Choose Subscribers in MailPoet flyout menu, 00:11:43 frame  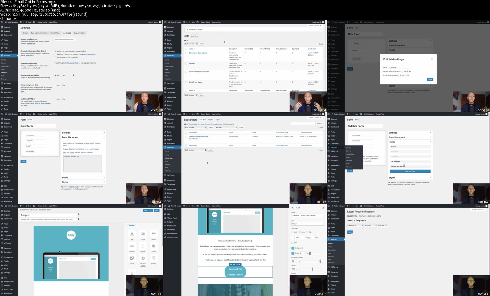tap(350, 154)
